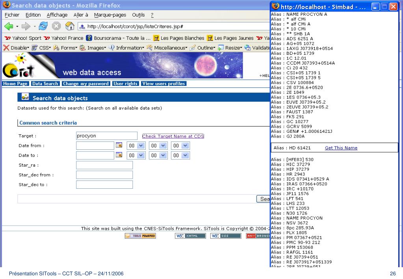Screen dimensions: 403x279
Task: Open the CSS developer toolbar menu
Action: [x=41, y=48]
